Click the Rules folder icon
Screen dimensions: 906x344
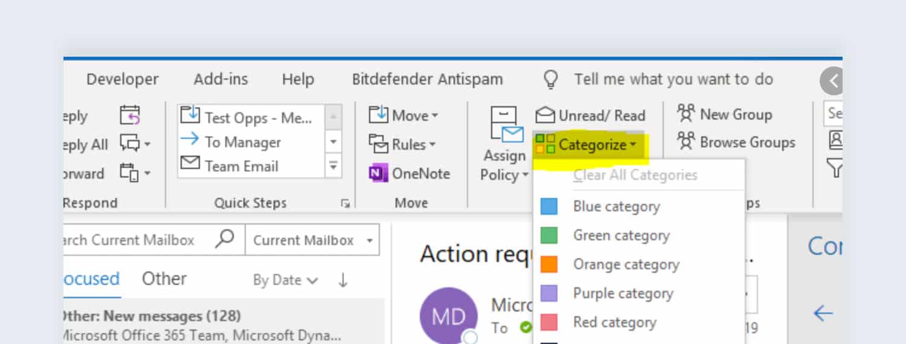[378, 144]
